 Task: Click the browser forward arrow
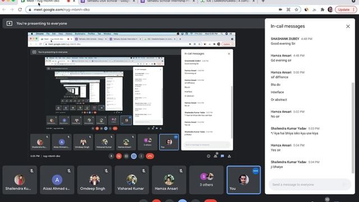(12, 10)
